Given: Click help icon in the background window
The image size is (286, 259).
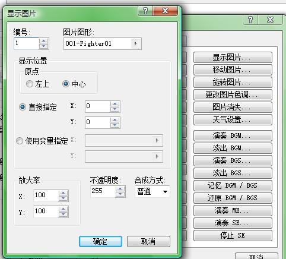Looking at the screenshot, I should tap(250, 20).
